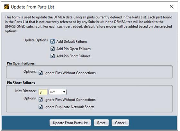Toggle Ignore Pins Without Connections under Pin Open Failures

40,73
